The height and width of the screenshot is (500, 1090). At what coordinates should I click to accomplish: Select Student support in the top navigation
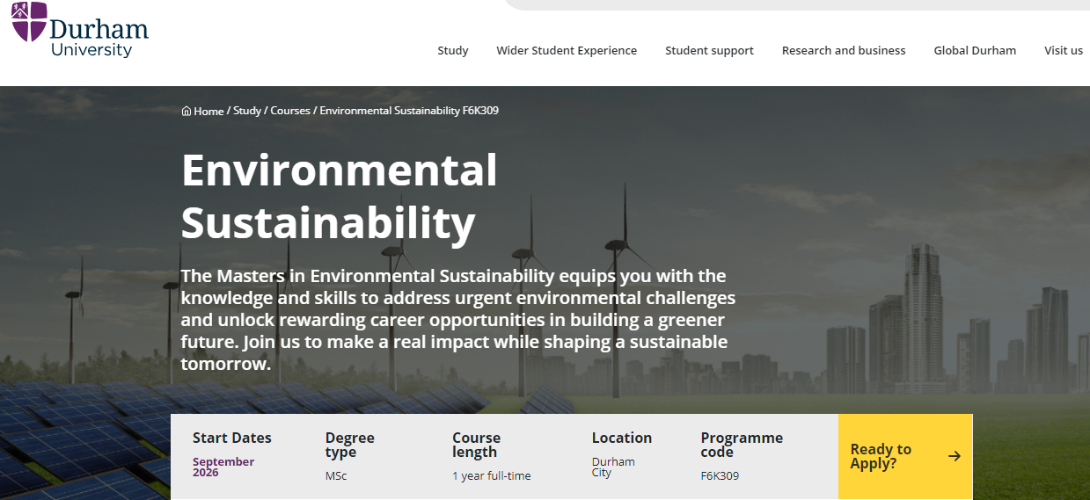pyautogui.click(x=709, y=51)
